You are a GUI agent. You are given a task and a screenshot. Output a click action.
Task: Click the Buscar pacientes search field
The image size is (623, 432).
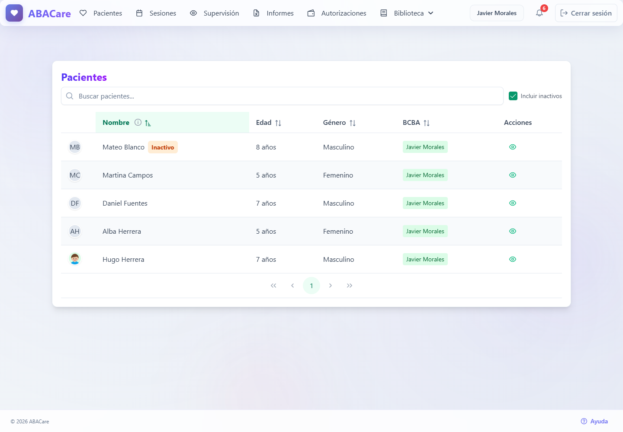pyautogui.click(x=282, y=96)
